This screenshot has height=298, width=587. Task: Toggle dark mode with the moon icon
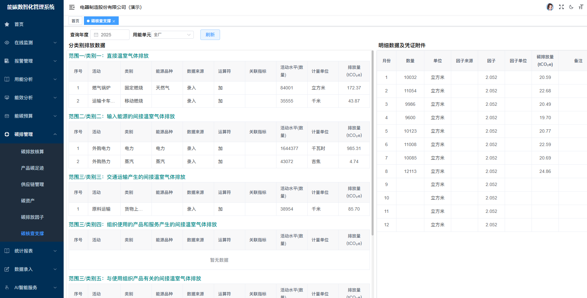coord(571,7)
